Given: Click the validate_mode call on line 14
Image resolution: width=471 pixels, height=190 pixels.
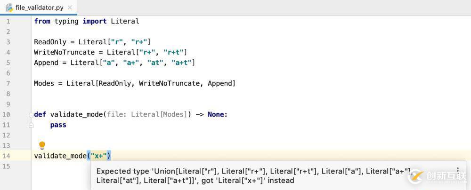Looking at the screenshot, I should (x=60, y=156).
